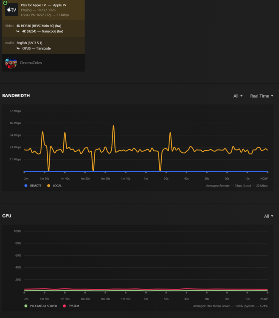Screen dimensions: 279x318
Task: Click the green lock secure connection icon
Action: (x=5, y=3)
